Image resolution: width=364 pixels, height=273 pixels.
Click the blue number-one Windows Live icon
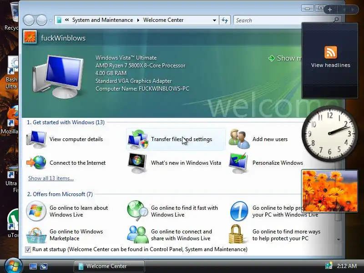pos(239,211)
